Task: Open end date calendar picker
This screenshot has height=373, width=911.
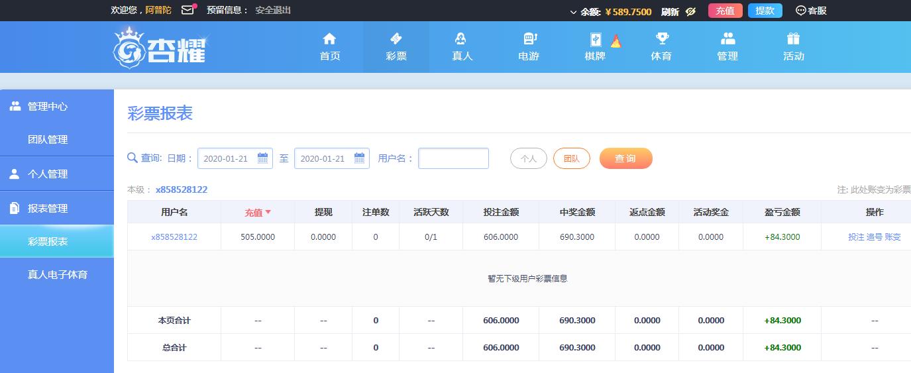Action: (360, 158)
